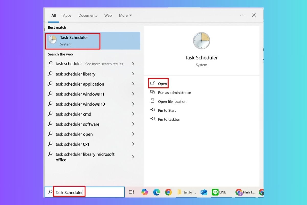The width and height of the screenshot is (307, 205).
Task: Click the search icon beside 'task scheduler cmd'
Action: pos(50,114)
